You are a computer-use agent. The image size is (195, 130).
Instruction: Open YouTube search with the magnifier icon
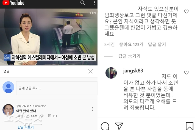point(83,3)
